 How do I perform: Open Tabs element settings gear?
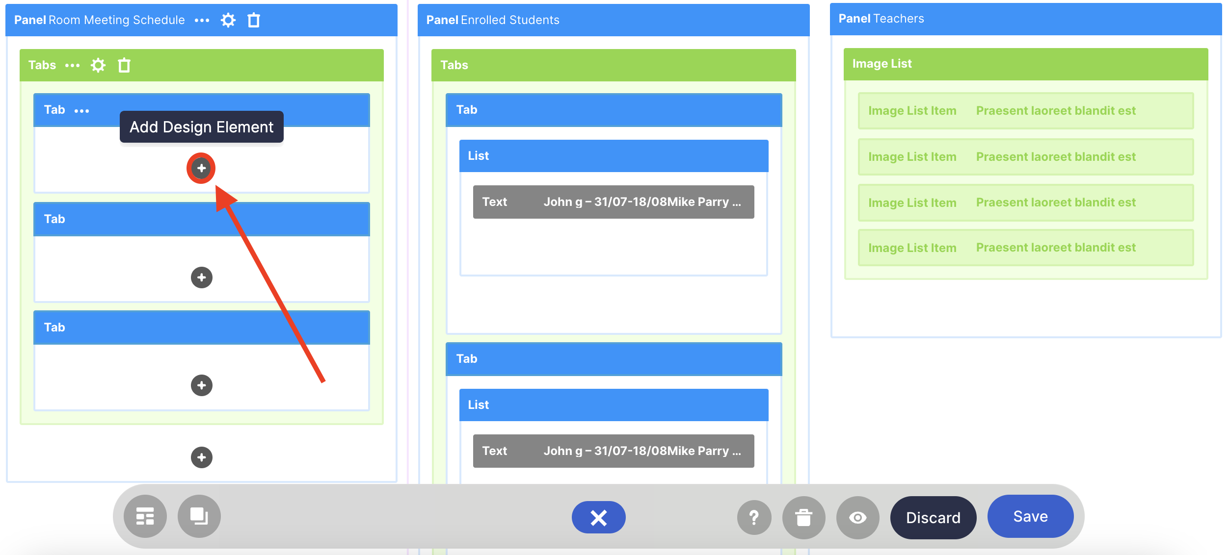coord(98,65)
